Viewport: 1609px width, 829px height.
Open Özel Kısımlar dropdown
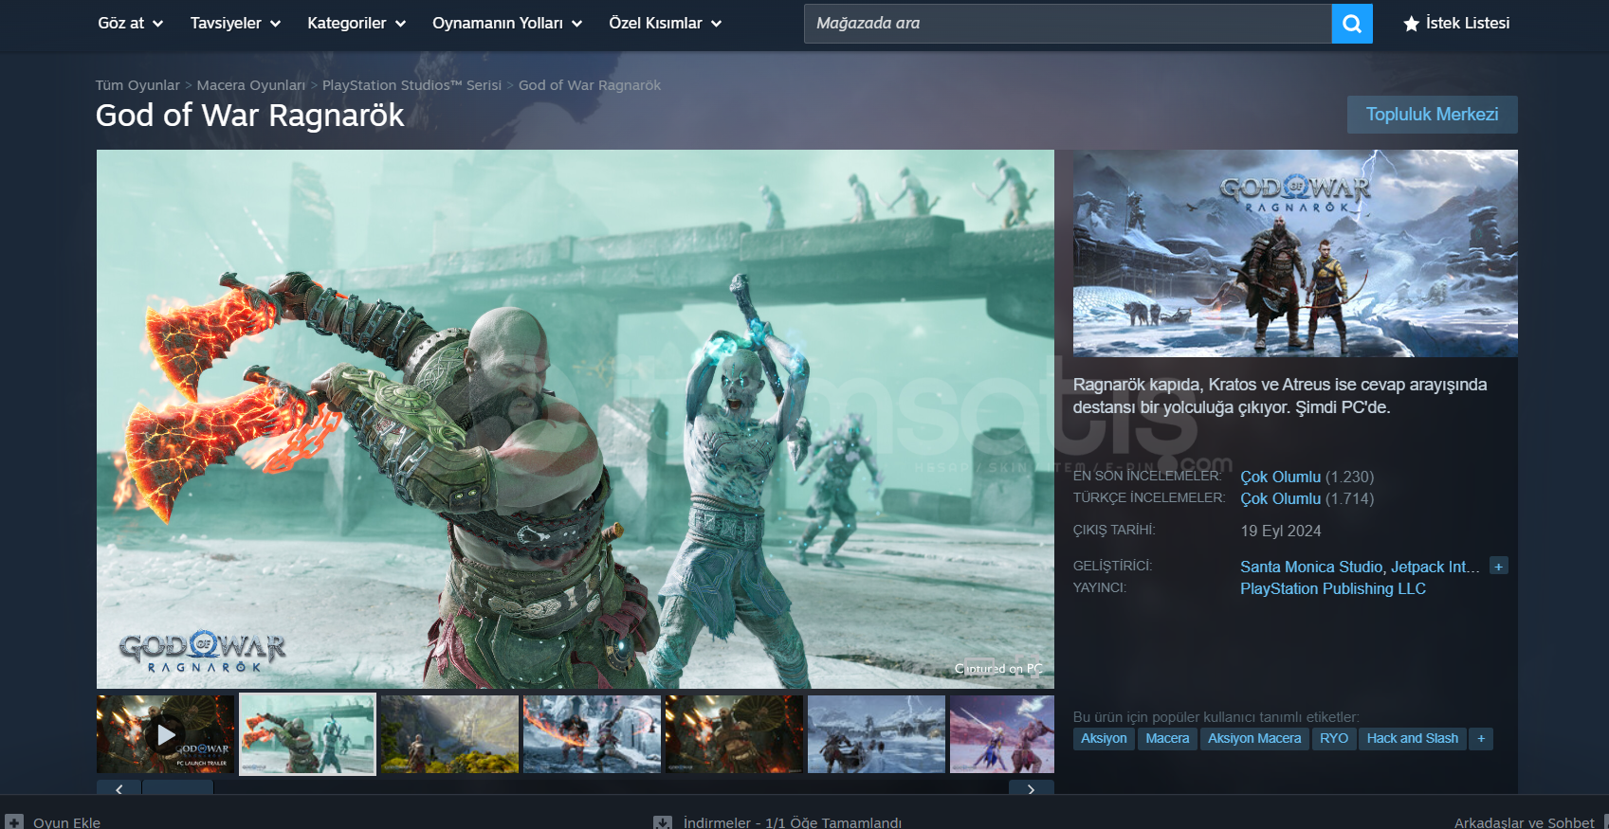[666, 24]
